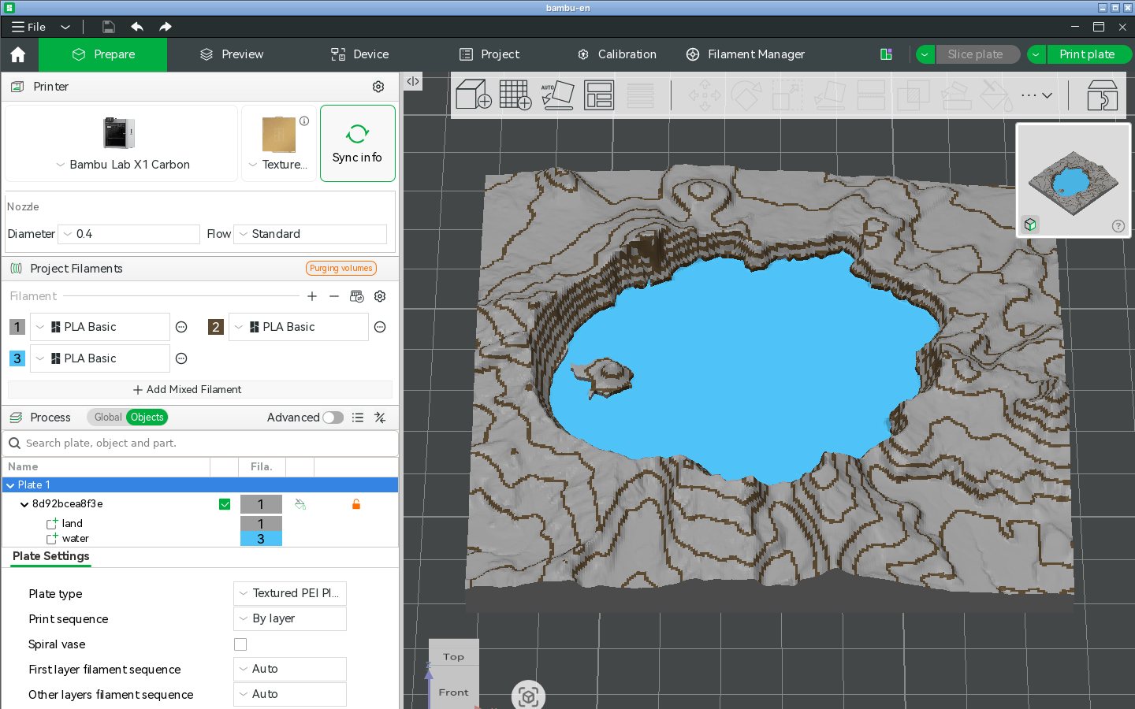Click the Add plate grid icon
Image resolution: width=1135 pixels, height=709 pixels.
pyautogui.click(x=515, y=95)
